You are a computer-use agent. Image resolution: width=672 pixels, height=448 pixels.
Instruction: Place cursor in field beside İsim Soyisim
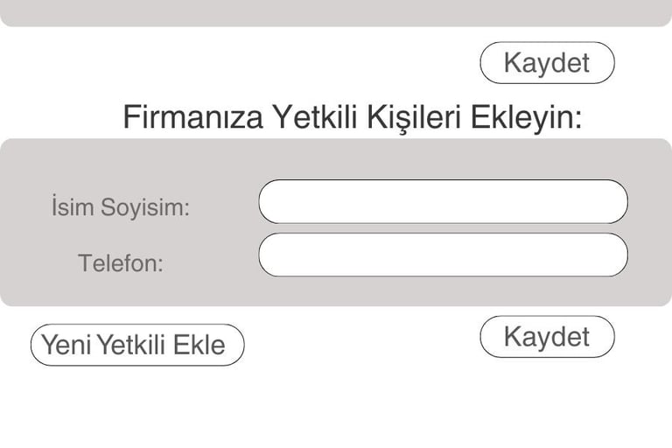(443, 202)
